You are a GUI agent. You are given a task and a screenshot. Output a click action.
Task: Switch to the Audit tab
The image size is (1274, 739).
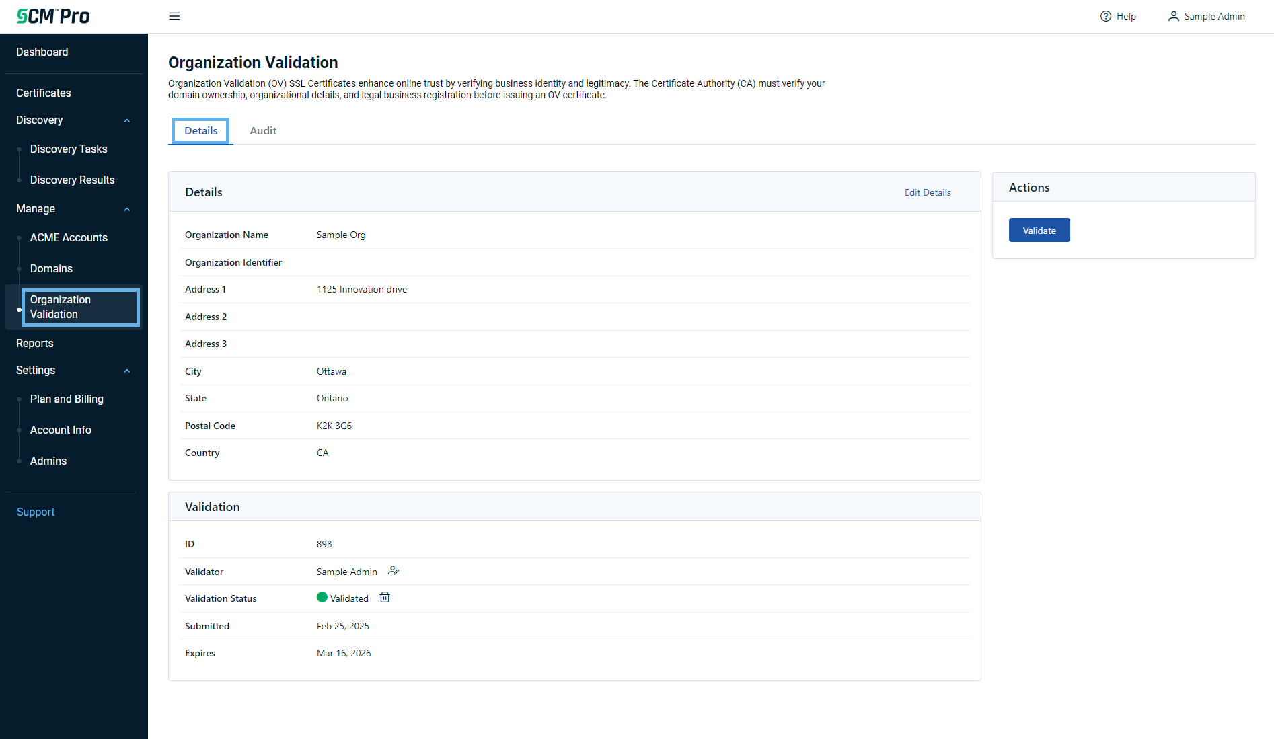pyautogui.click(x=263, y=131)
